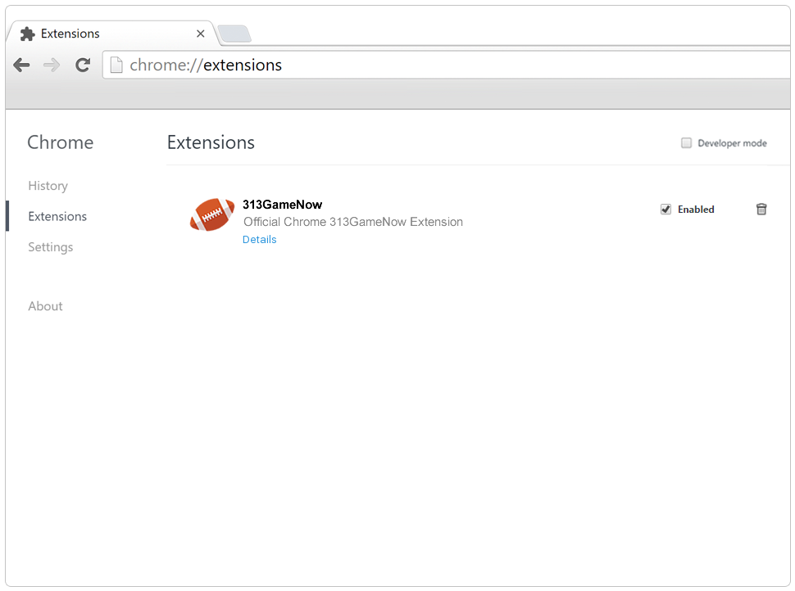The height and width of the screenshot is (591, 795).
Task: Open the 313GameNow Details link
Action: (259, 240)
